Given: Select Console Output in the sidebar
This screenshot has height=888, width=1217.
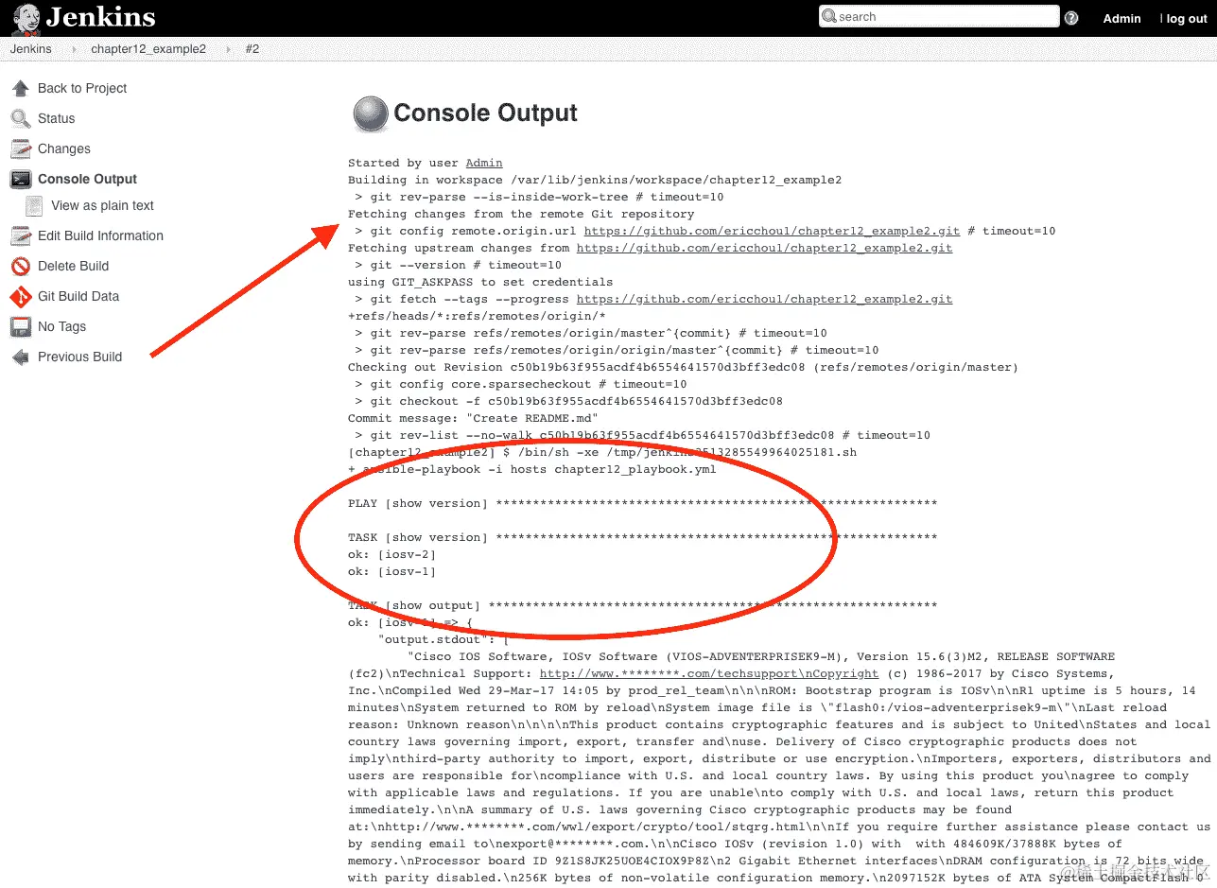Looking at the screenshot, I should (87, 179).
